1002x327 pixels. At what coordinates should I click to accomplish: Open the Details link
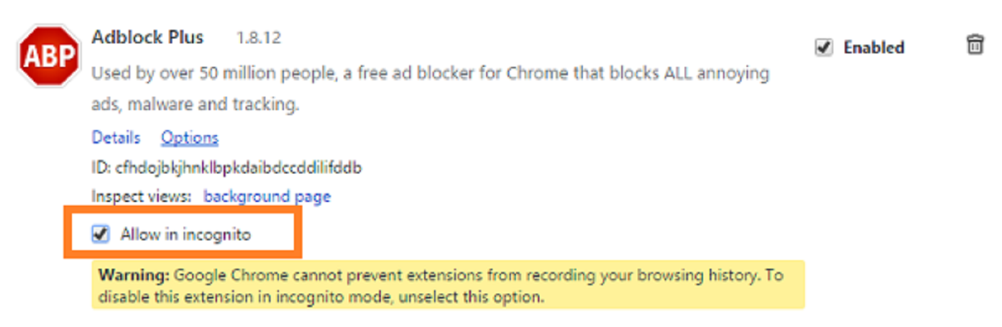116,137
